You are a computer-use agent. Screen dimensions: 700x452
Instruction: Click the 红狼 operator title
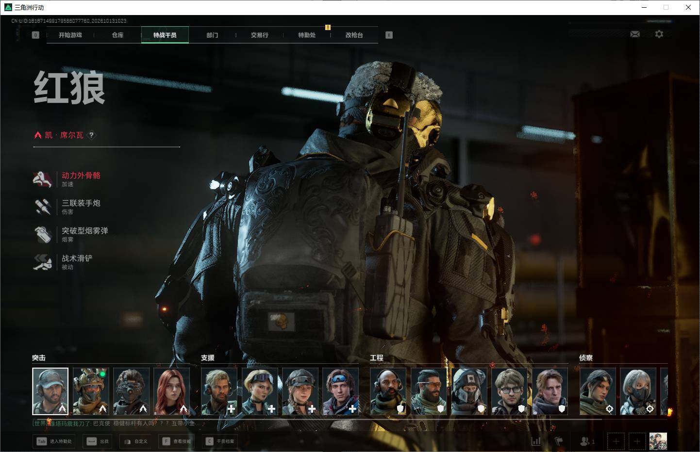[69, 87]
